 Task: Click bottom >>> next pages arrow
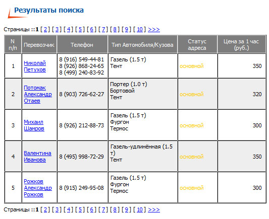pos(154,209)
